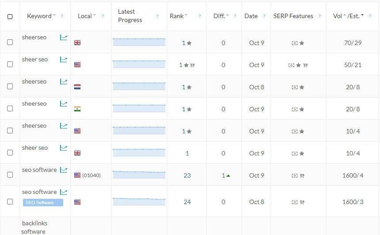This screenshot has height=235, width=380.
Task: Open graph icon for sheerseo Netherlands row
Action: click(64, 82)
